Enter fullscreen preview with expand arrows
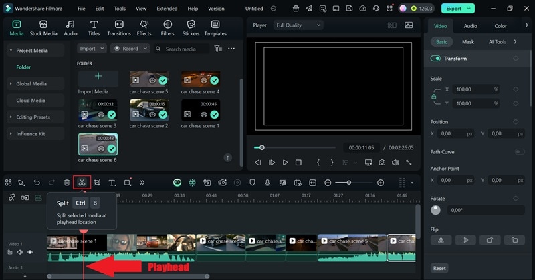The width and height of the screenshot is (535, 280). click(409, 163)
